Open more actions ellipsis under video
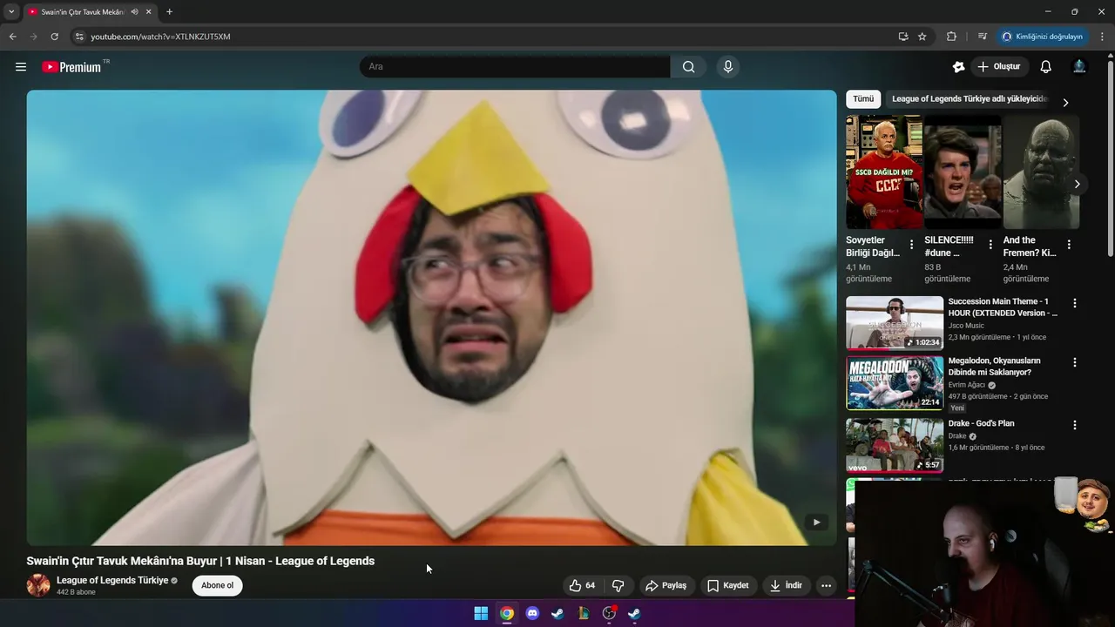 [x=826, y=585]
